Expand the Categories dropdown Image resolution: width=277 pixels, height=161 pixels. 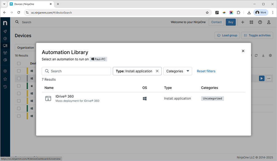coord(178,71)
